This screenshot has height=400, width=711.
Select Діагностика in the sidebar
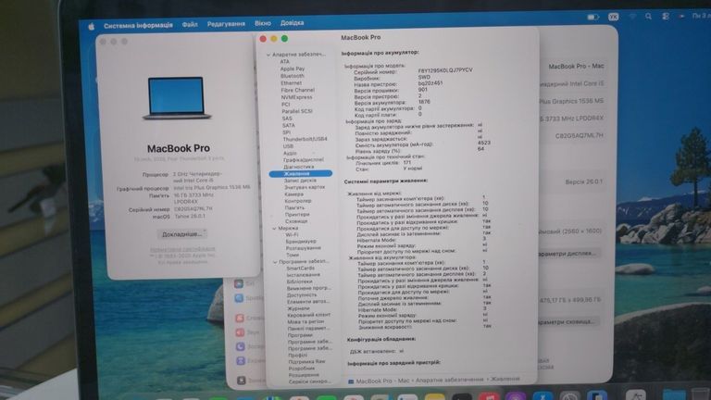(x=298, y=167)
